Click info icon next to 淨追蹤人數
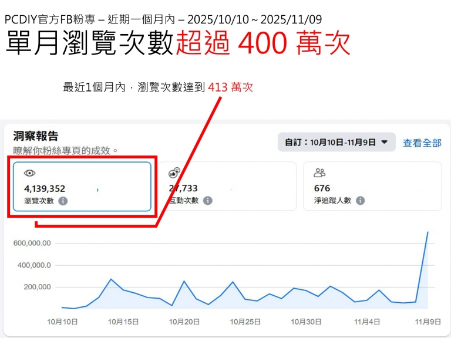Viewport: 451px width, 338px height. pos(360,201)
